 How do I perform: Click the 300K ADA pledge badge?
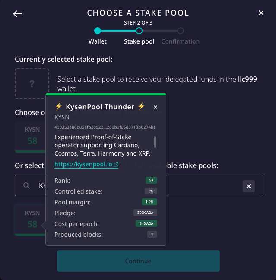(145, 213)
